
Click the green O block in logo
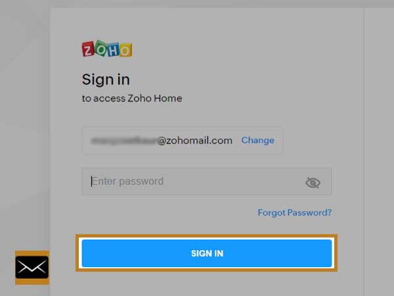point(101,48)
